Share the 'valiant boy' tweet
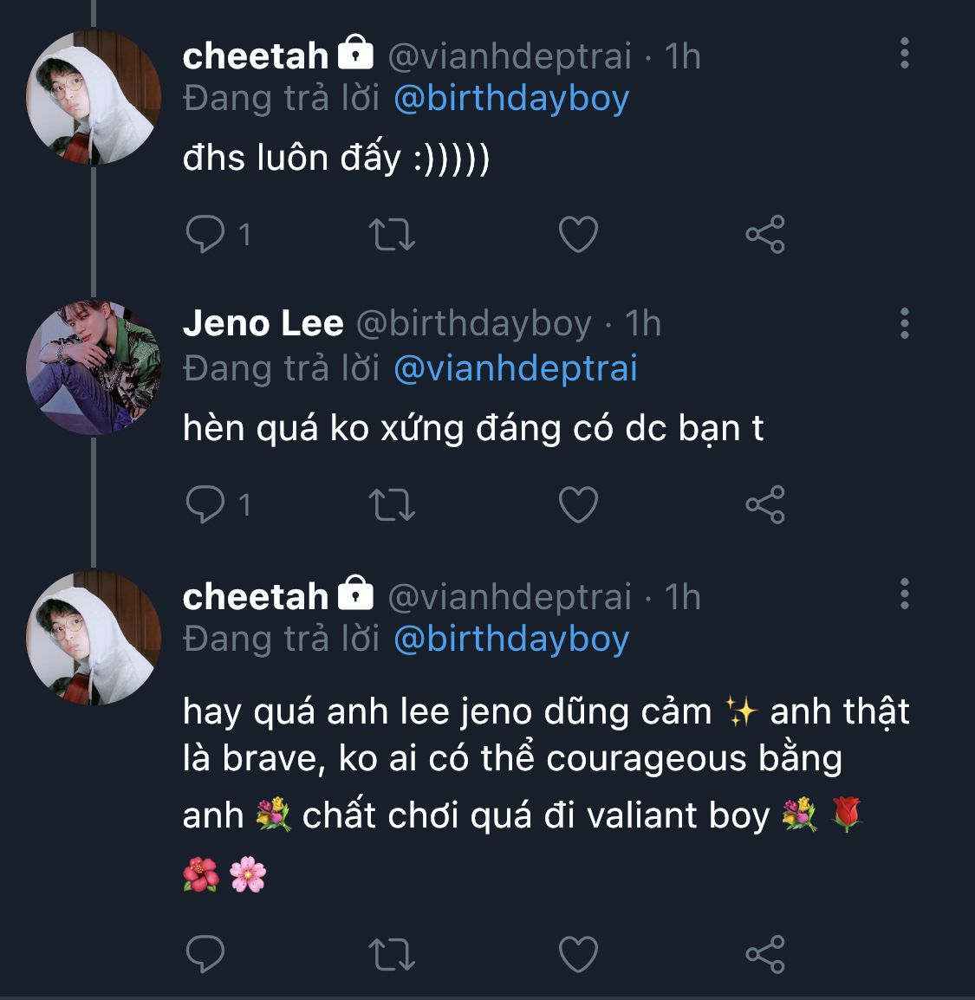The image size is (975, 1000). click(x=765, y=954)
